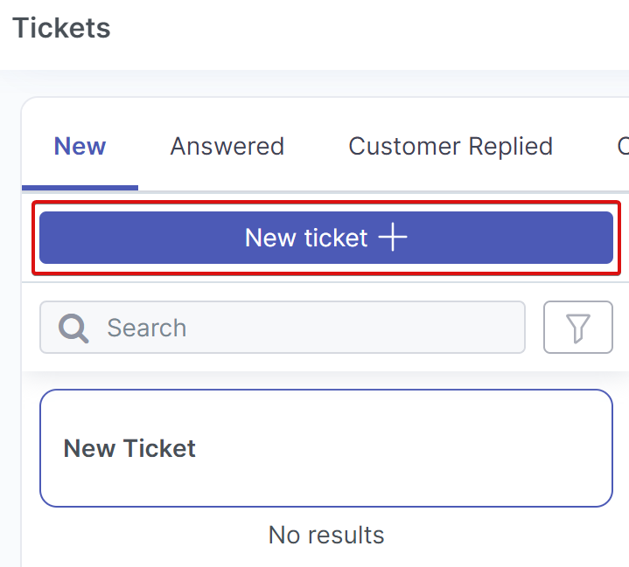The image size is (629, 567).
Task: Click the New ticket label text
Action: [305, 238]
